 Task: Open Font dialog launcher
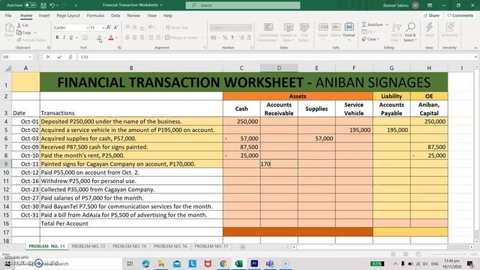[x=119, y=48]
